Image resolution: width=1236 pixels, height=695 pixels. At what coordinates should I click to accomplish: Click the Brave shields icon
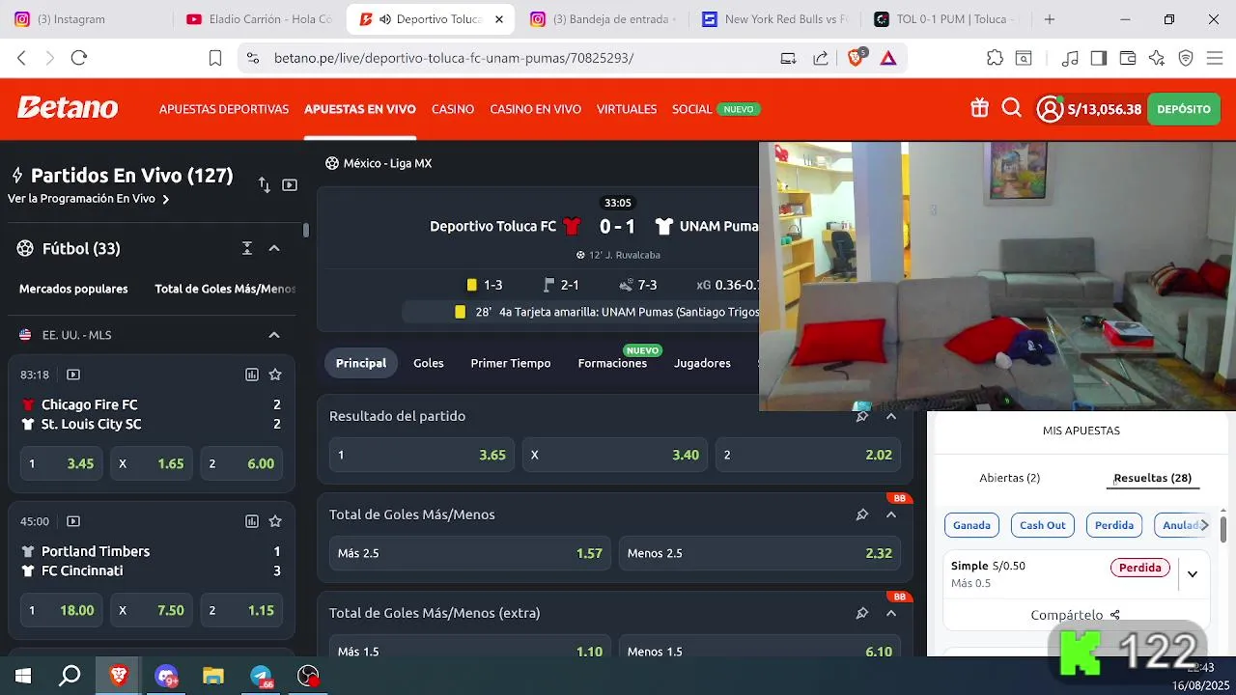click(856, 58)
